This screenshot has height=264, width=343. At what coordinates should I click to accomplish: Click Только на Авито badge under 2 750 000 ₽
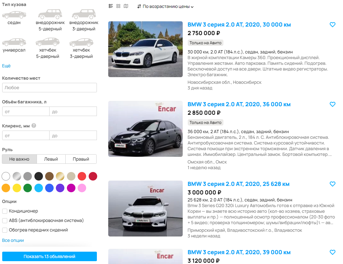205,43
